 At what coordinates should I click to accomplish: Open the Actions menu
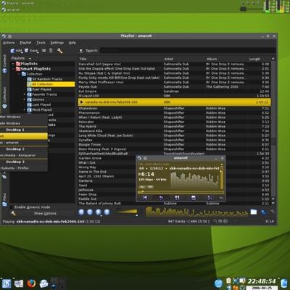click(x=9, y=43)
